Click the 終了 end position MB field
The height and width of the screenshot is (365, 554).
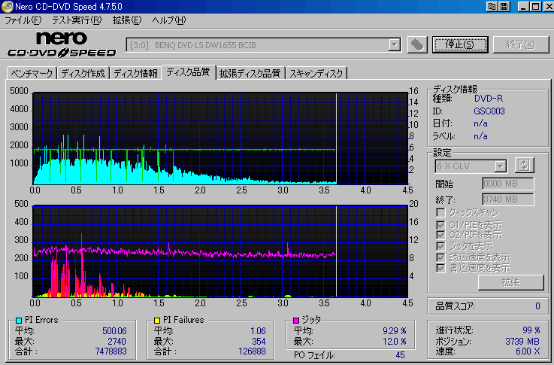click(507, 199)
